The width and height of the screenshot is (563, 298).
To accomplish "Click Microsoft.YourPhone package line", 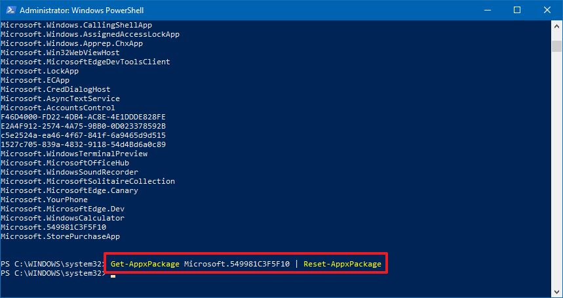I will pos(44,200).
